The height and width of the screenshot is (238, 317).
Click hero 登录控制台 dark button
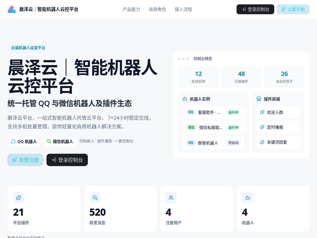[x=67, y=160]
